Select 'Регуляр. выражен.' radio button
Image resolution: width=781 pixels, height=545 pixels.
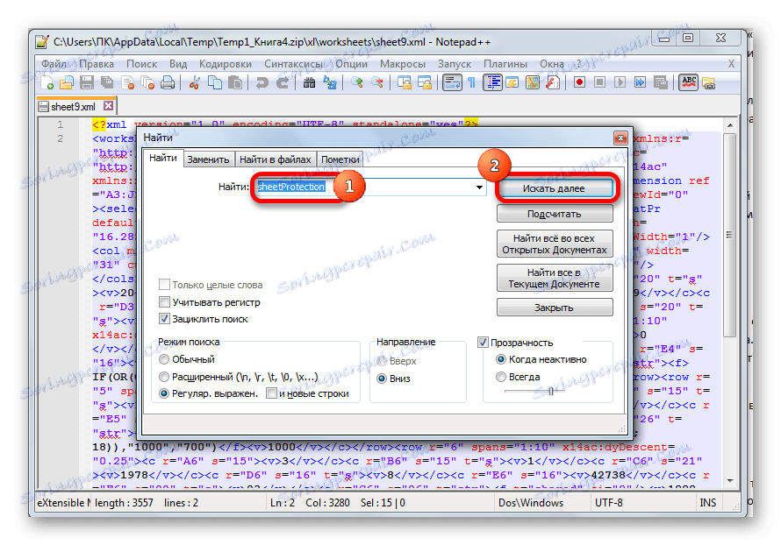[x=164, y=393]
